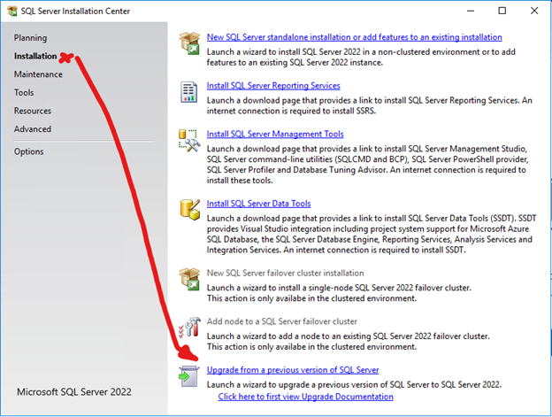Click the standalone installation box icon
This screenshot has height=417, width=552.
[x=189, y=43]
